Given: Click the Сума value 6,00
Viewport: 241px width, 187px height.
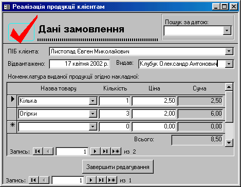Looking at the screenshot, I should point(200,114).
